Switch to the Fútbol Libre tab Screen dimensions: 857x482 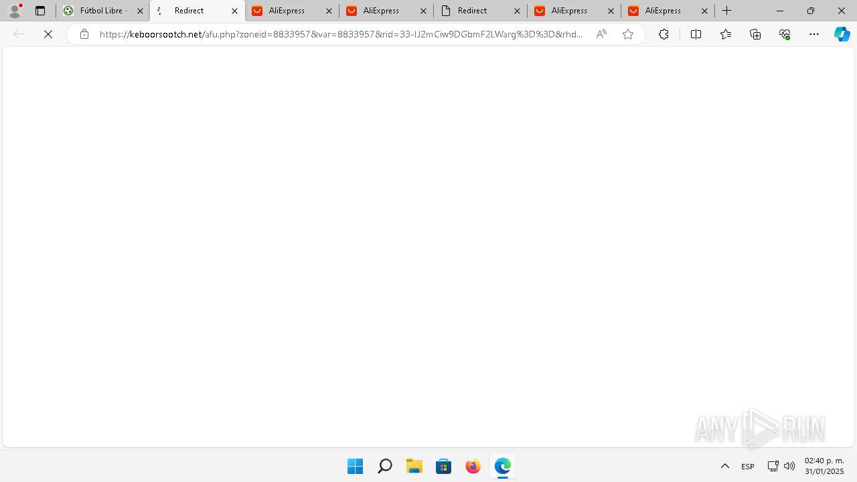(x=102, y=11)
